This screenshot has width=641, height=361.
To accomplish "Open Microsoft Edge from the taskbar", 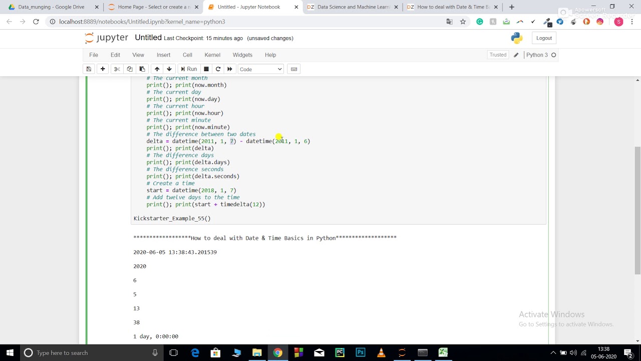I will tap(195, 352).
